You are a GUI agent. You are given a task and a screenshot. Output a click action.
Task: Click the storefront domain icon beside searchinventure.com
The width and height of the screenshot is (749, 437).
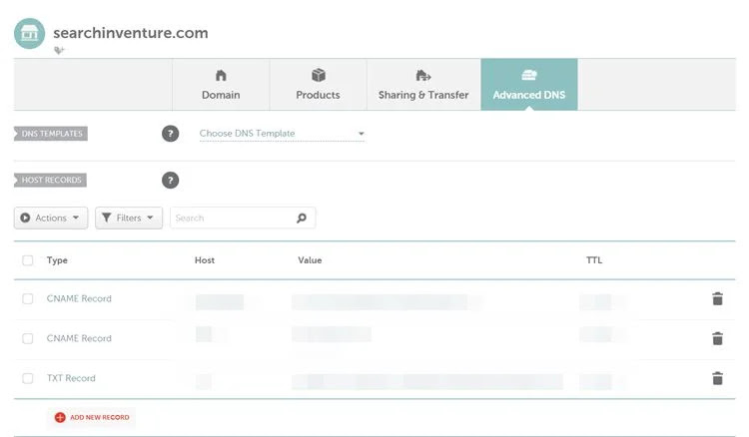(30, 33)
